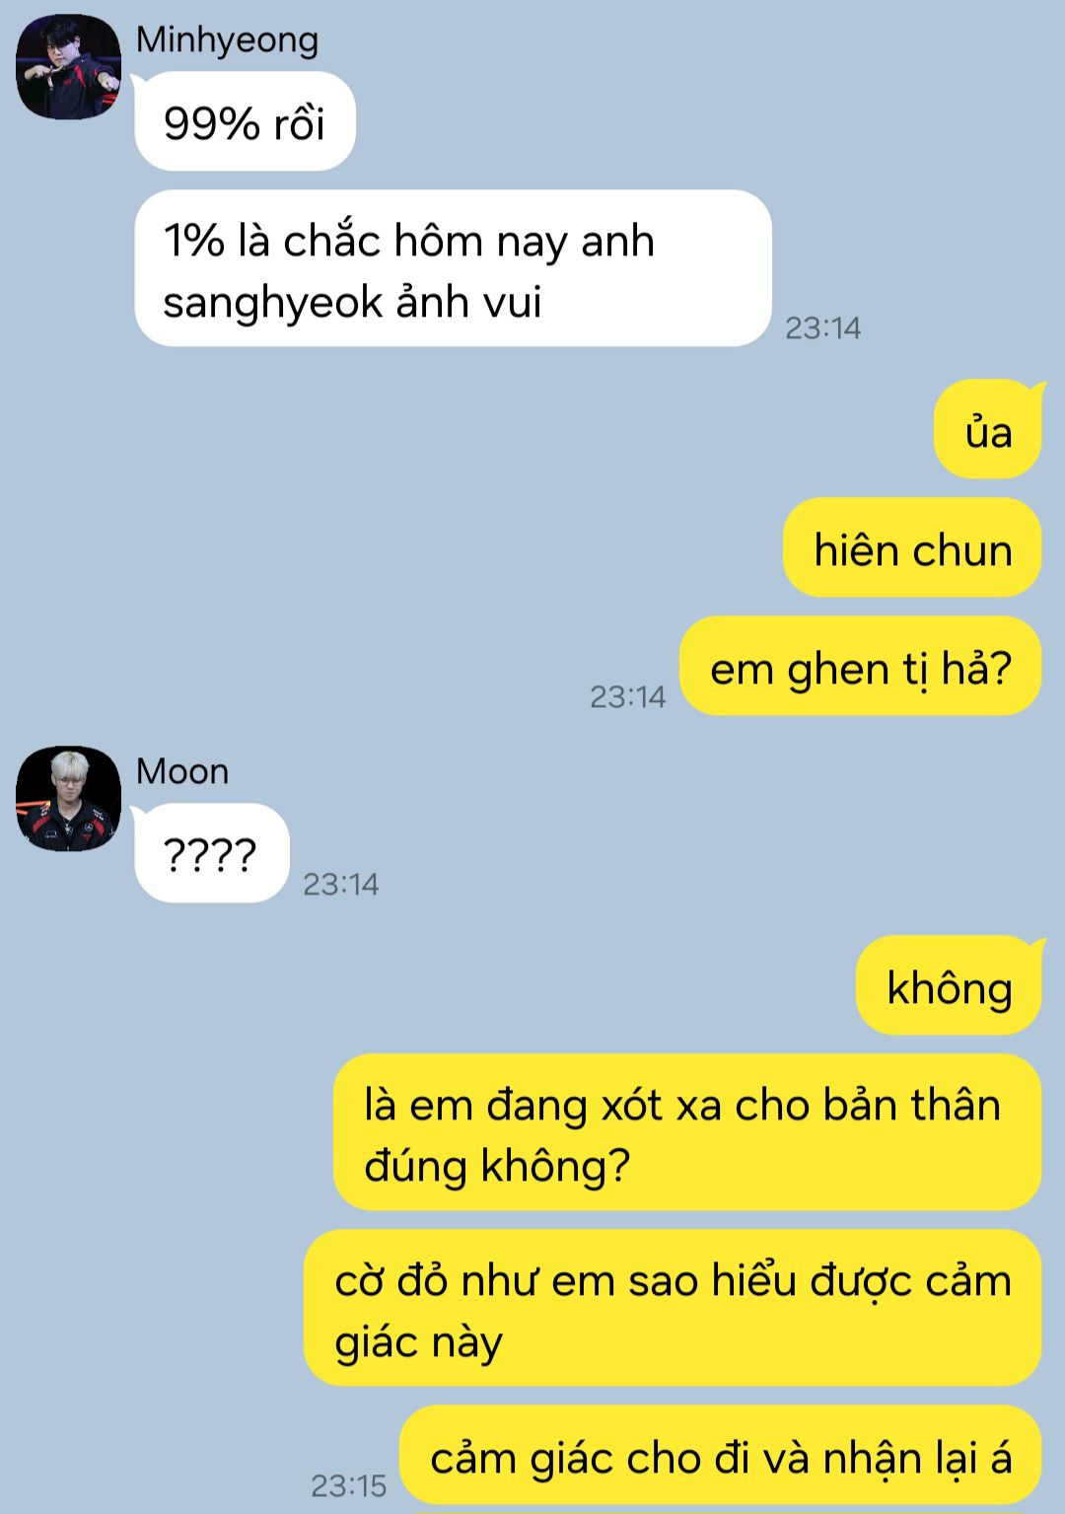This screenshot has width=1065, height=1514.
Task: Open Moon's profile avatar
Action: tap(68, 799)
